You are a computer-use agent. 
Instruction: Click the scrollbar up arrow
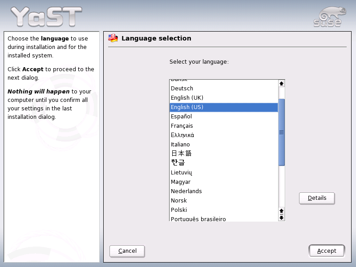click(x=281, y=83)
